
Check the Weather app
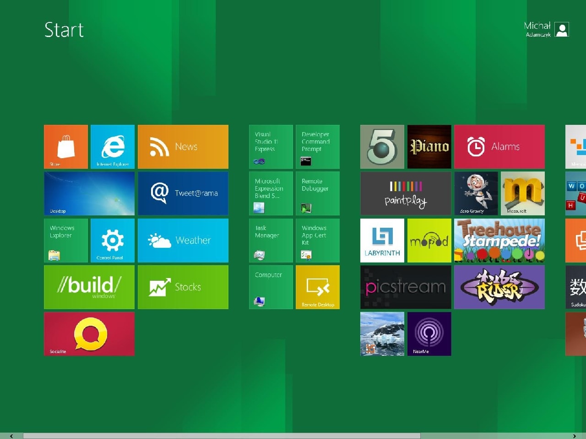(x=183, y=240)
